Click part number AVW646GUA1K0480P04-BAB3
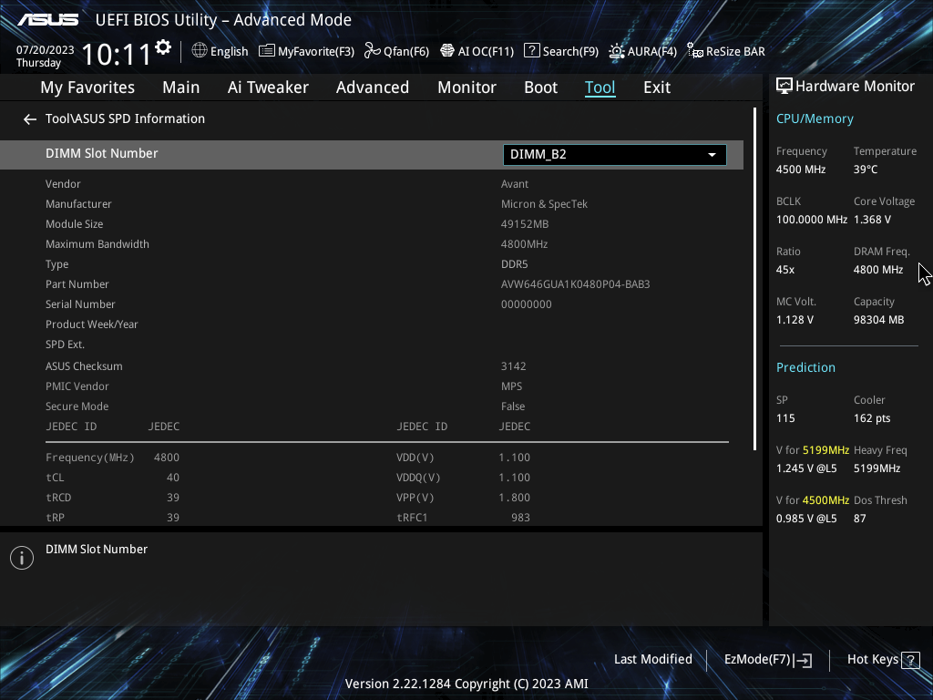This screenshot has width=933, height=700. click(576, 284)
